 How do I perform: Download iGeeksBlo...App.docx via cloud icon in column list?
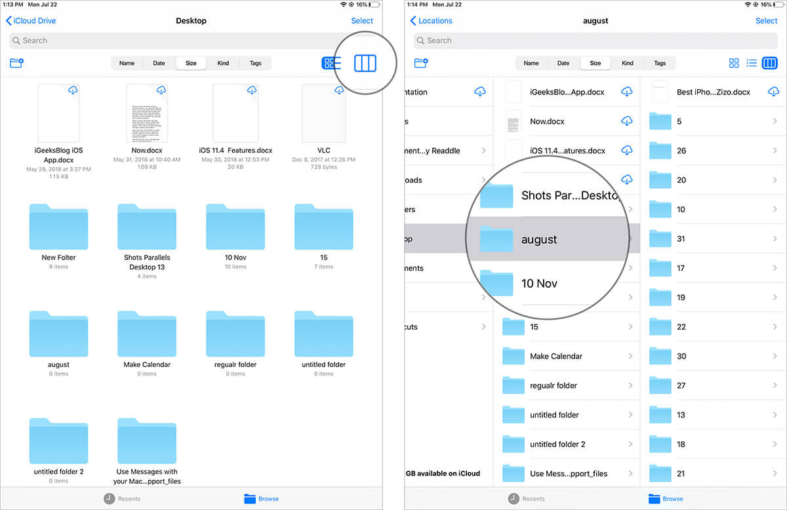(627, 92)
